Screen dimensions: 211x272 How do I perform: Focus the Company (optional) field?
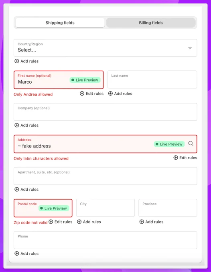click(x=105, y=112)
